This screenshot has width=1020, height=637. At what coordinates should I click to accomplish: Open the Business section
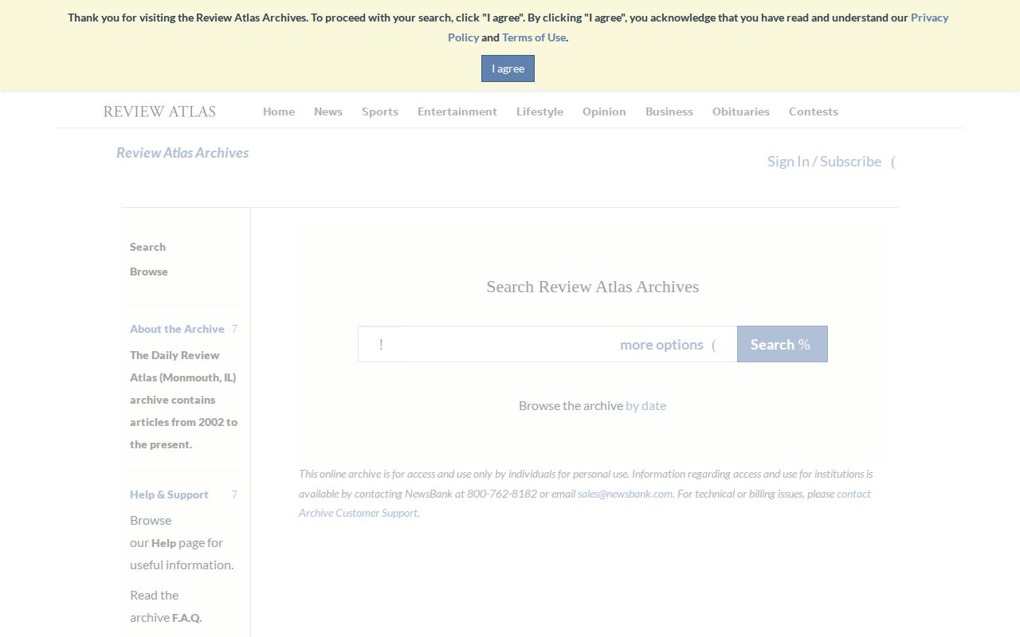tap(669, 111)
